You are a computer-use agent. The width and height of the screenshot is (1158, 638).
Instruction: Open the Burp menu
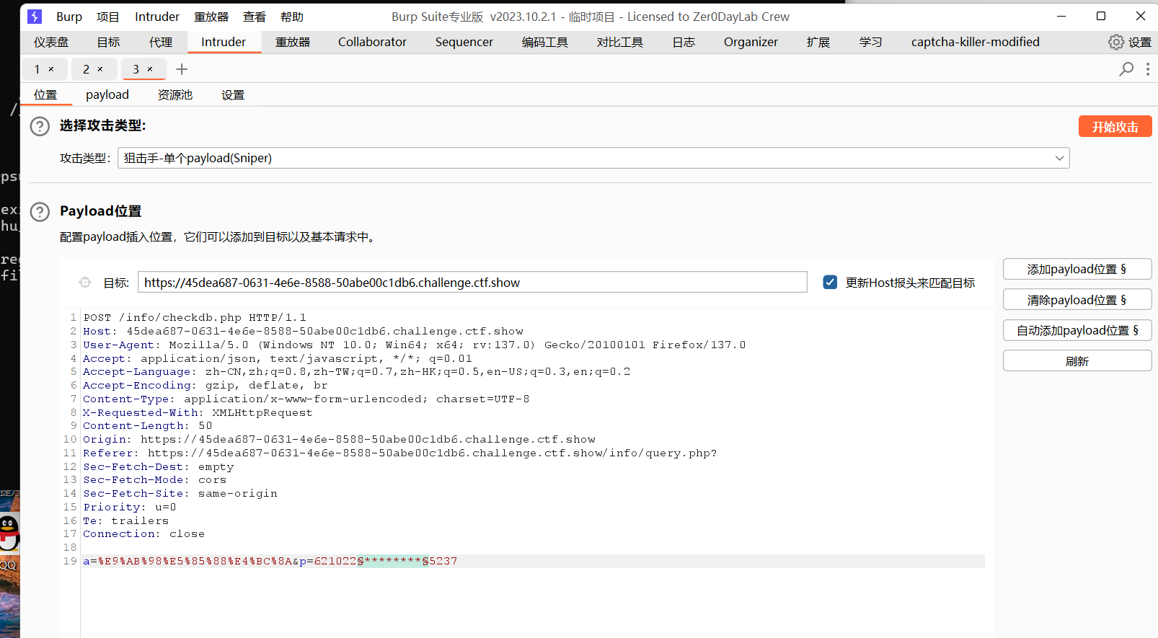(x=69, y=17)
